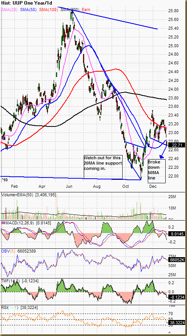Click the 75M label on OBV axis
The width and height of the screenshot is (187, 336).
click(x=173, y=256)
